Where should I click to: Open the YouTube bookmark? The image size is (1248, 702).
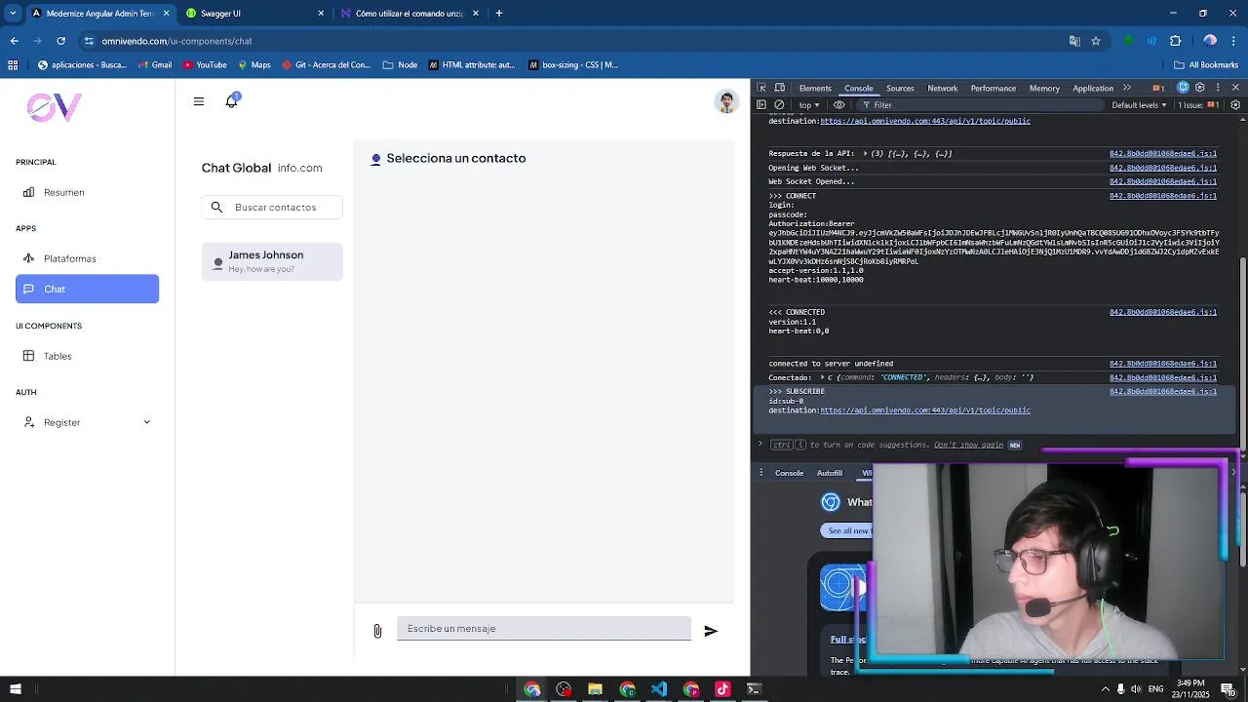(x=205, y=65)
